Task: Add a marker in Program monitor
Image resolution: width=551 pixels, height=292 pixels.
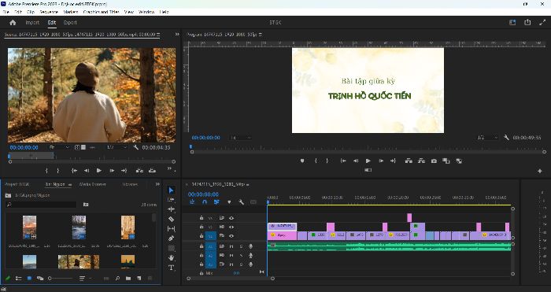Action: pyautogui.click(x=302, y=161)
